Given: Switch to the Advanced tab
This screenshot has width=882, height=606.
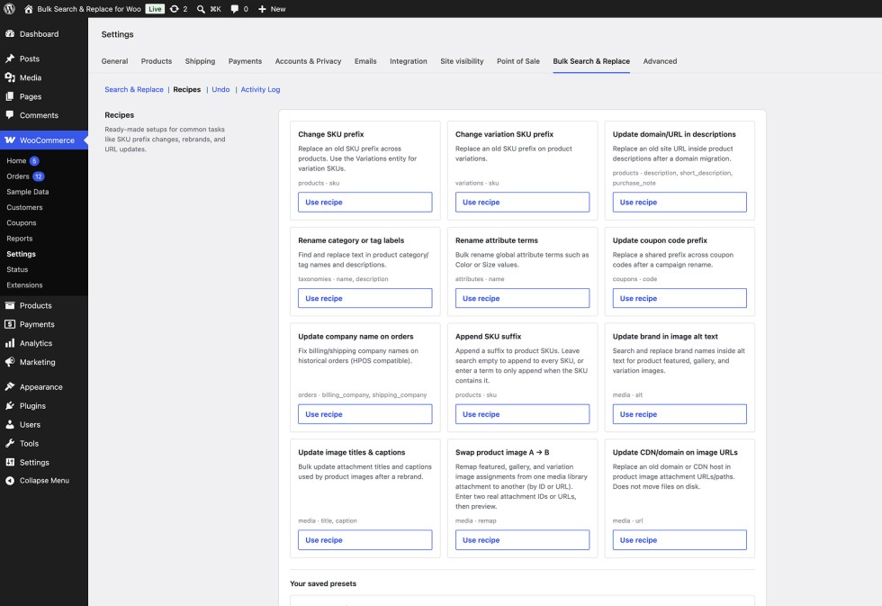Looking at the screenshot, I should click(660, 61).
